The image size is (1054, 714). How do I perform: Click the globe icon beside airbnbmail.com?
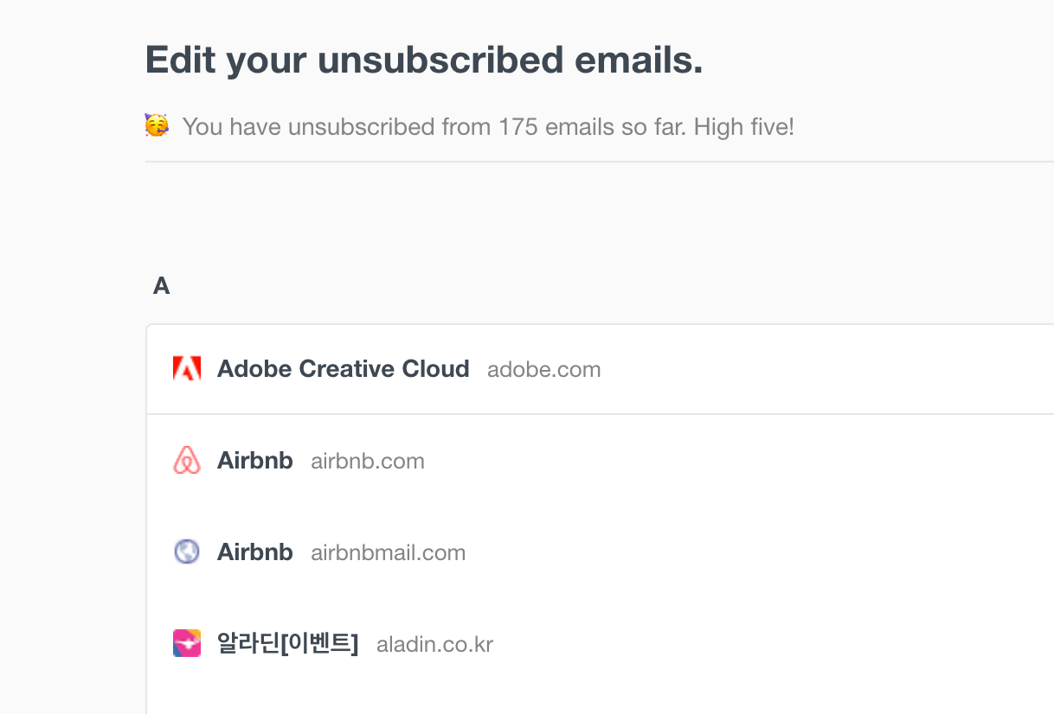[187, 551]
